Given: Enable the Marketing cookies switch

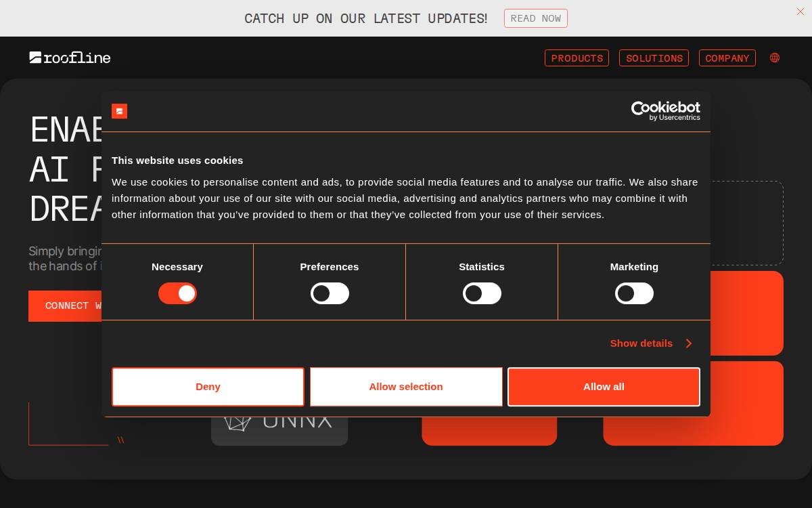Looking at the screenshot, I should (x=634, y=293).
